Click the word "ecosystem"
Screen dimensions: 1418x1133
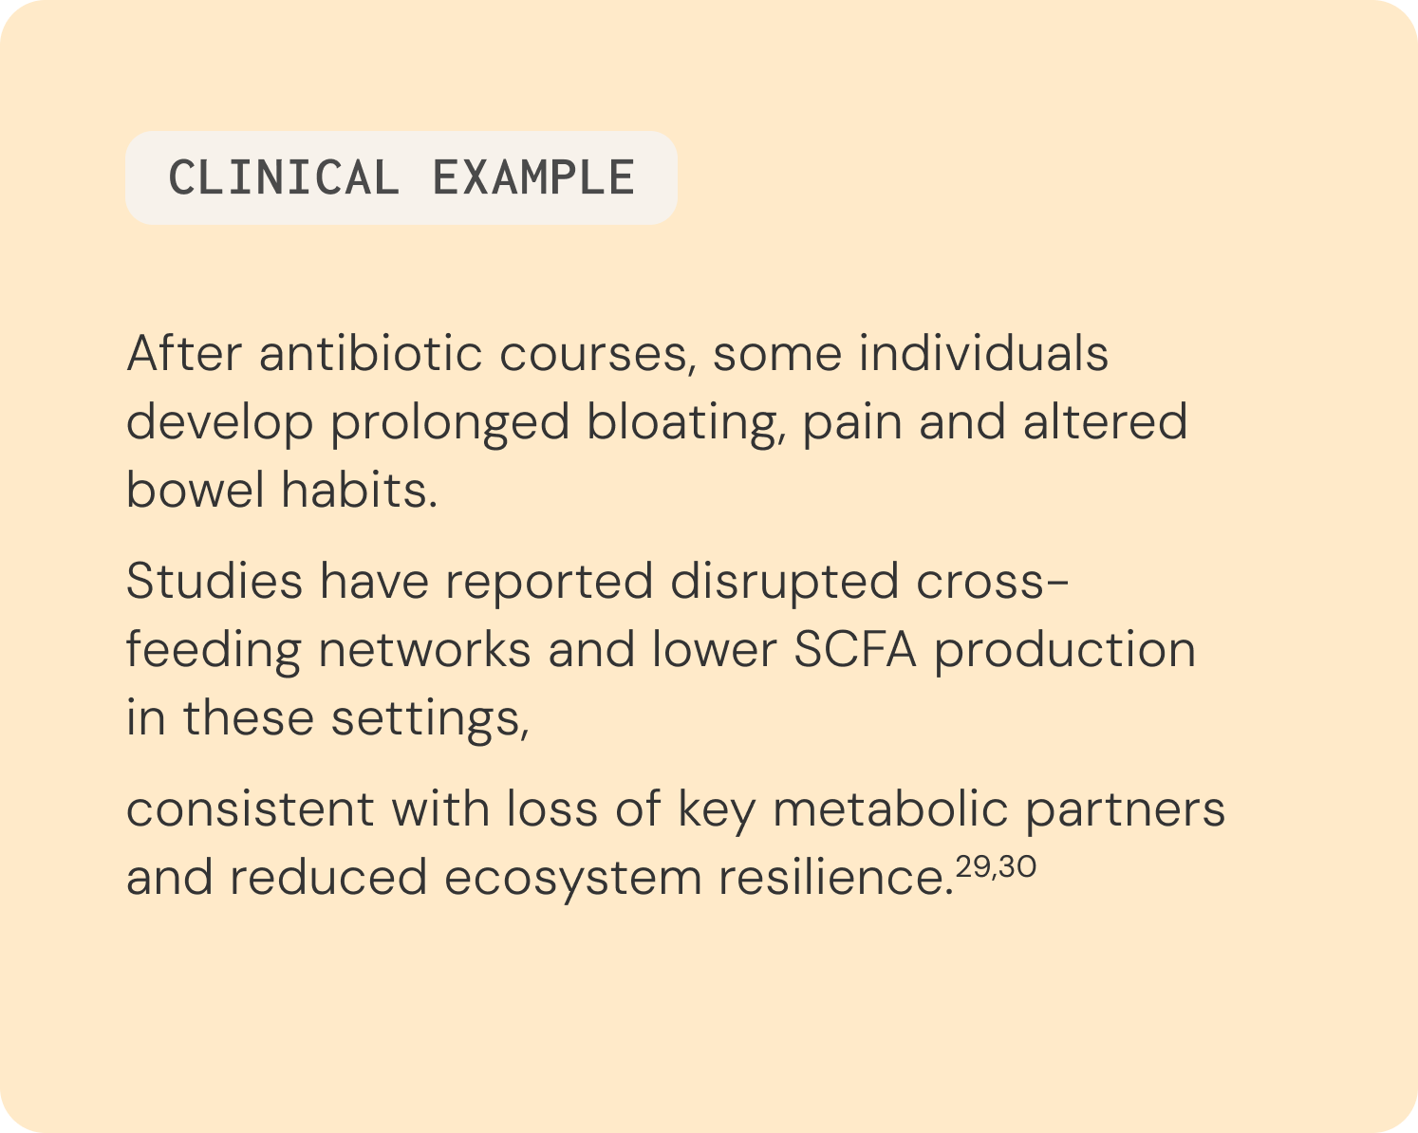[572, 878]
